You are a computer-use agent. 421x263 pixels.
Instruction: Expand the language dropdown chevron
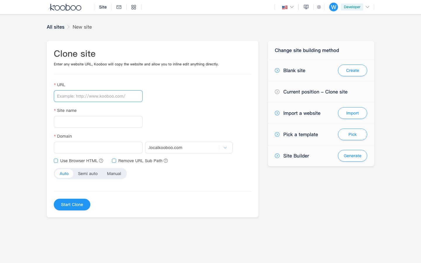(x=292, y=7)
